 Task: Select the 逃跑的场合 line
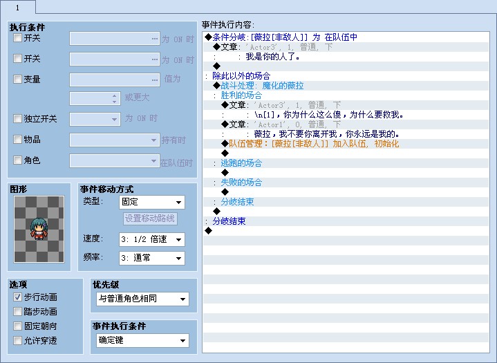tap(346, 163)
